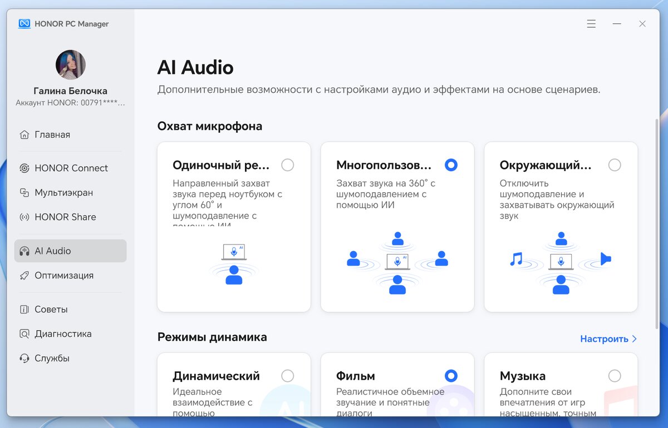Image resolution: width=668 pixels, height=428 pixels.
Task: Click the Аккаунт HONOR number text
Action: coord(71,103)
